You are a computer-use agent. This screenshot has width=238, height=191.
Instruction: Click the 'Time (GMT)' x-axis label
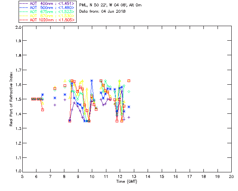[x=126, y=182]
